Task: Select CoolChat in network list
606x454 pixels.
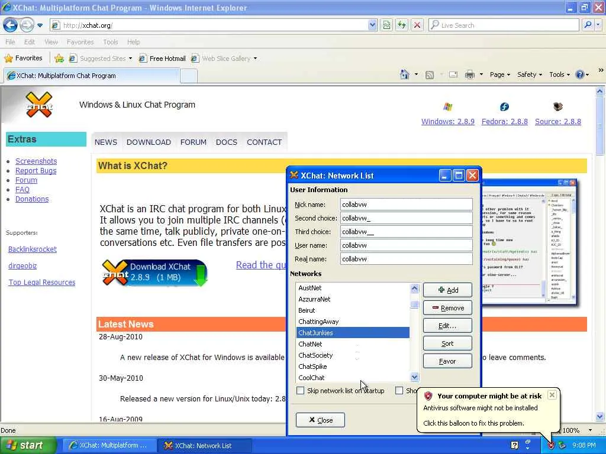Action: (x=353, y=378)
